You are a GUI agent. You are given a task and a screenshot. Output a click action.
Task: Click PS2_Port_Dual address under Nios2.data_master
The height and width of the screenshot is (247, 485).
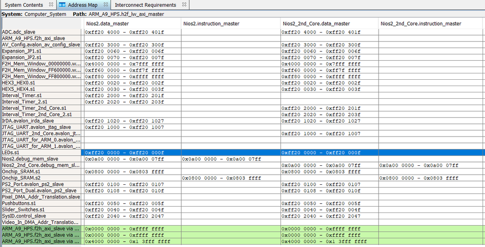pyautogui.click(x=124, y=191)
